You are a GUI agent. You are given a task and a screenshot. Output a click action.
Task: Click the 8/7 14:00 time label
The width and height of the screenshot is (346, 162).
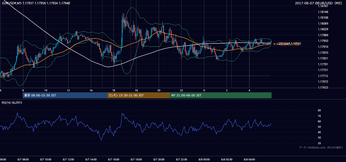point(91,159)
